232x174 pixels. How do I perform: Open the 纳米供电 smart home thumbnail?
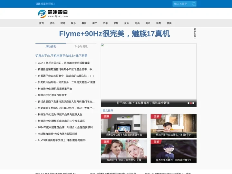124,126
